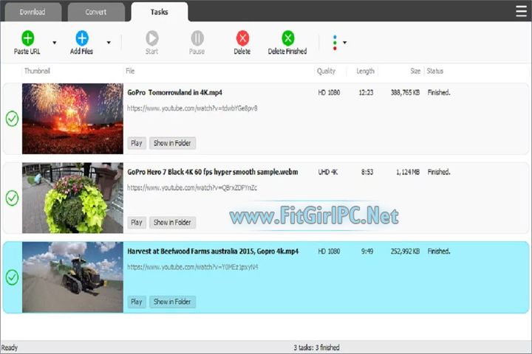
Task: Expand the Add Files dropdown arrow
Action: tap(109, 43)
